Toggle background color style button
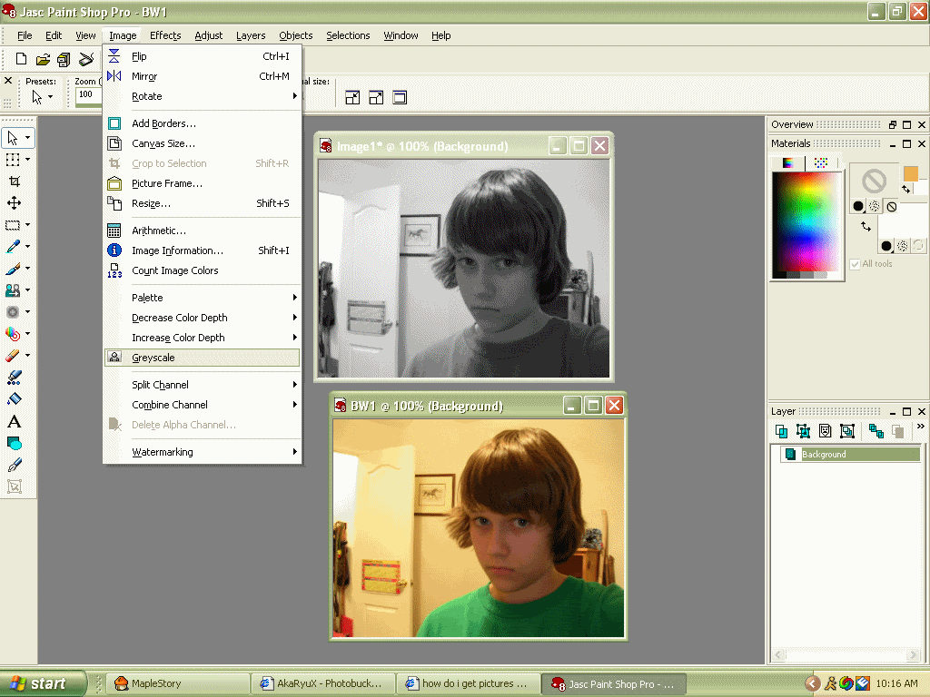The height and width of the screenshot is (697, 930). [x=886, y=245]
